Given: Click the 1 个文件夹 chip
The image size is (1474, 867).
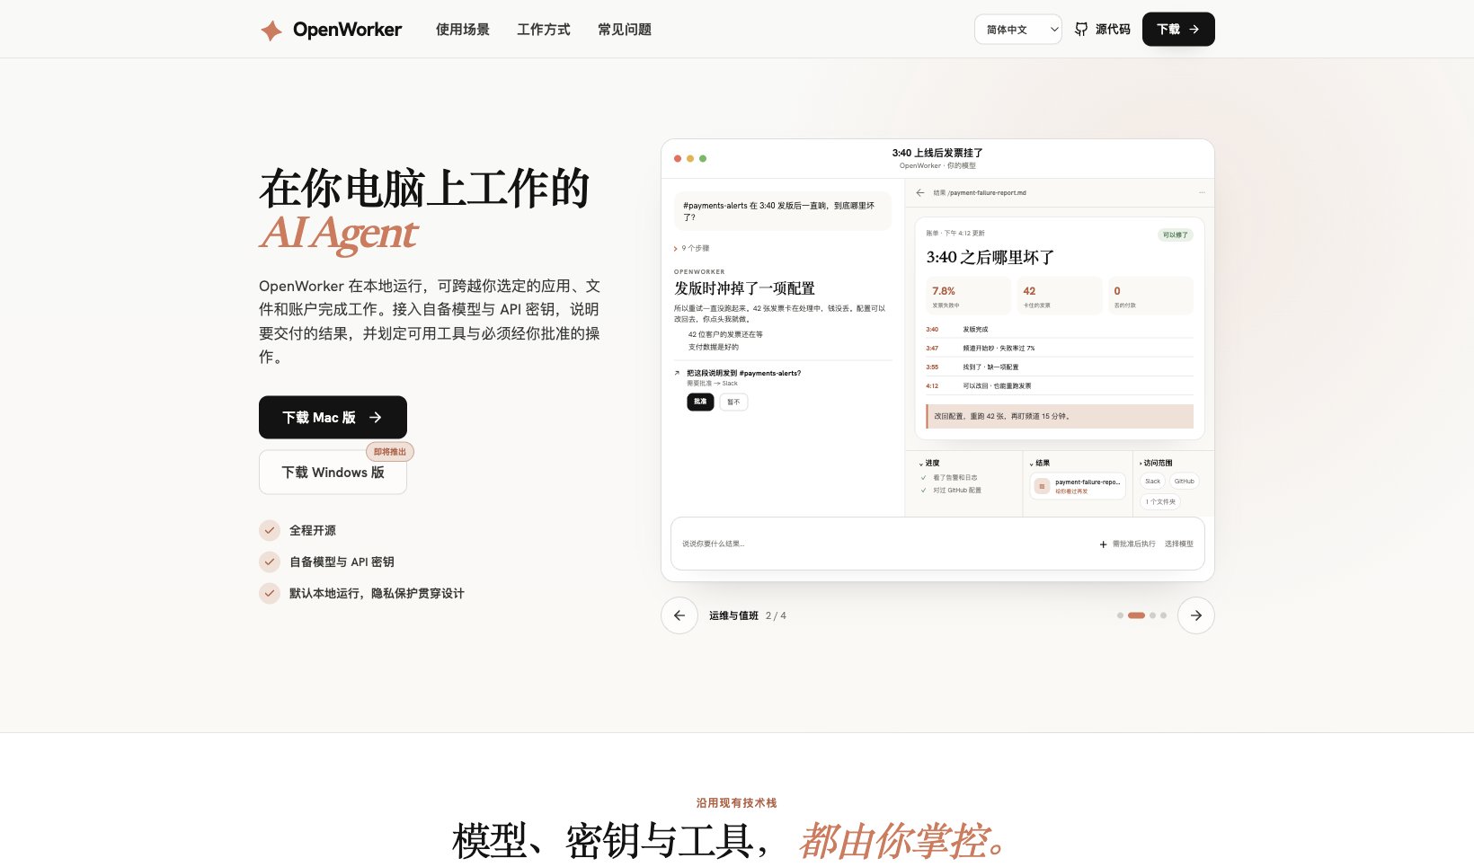Looking at the screenshot, I should [1160, 502].
